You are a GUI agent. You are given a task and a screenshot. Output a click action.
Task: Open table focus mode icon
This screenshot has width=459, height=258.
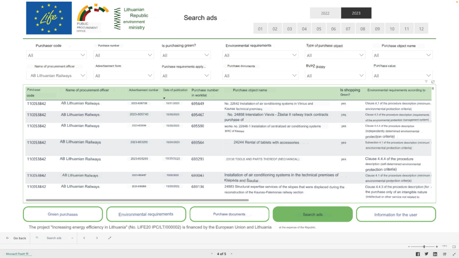point(433,82)
